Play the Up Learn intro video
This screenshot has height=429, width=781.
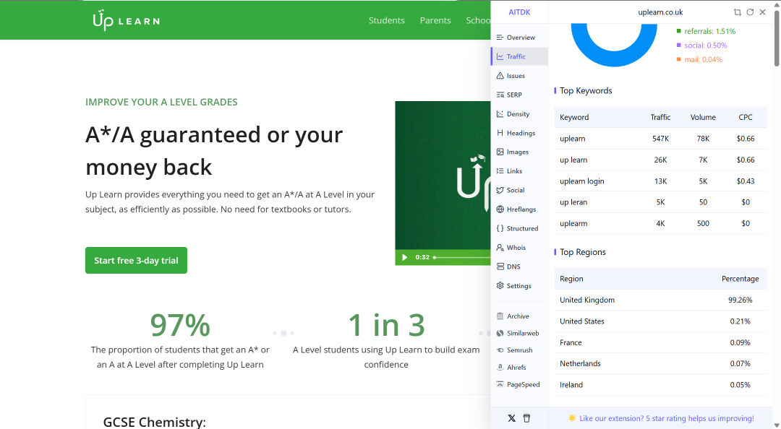tap(404, 257)
